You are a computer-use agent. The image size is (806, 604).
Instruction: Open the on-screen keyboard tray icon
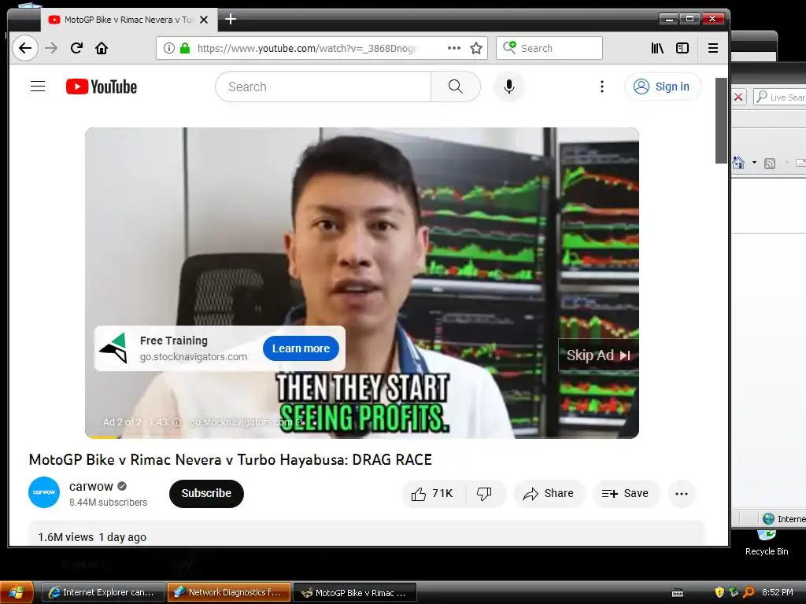pyautogui.click(x=678, y=593)
